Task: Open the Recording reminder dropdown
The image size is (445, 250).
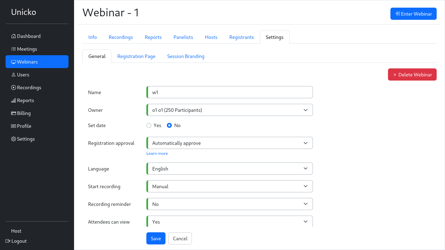Action: pos(229,204)
